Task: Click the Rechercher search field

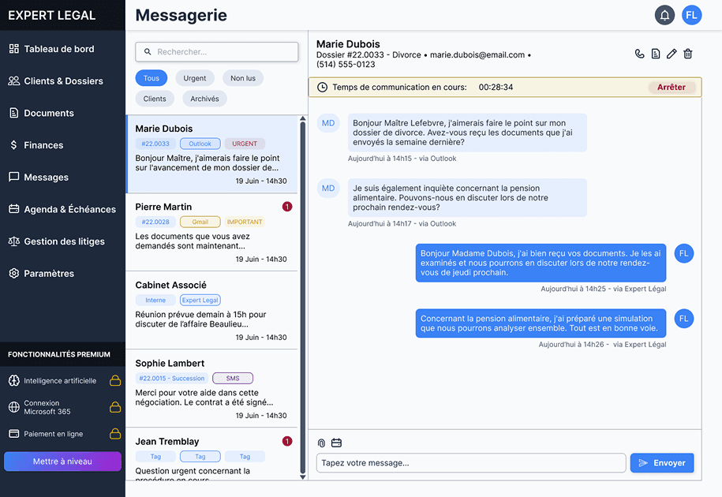Action: click(217, 52)
